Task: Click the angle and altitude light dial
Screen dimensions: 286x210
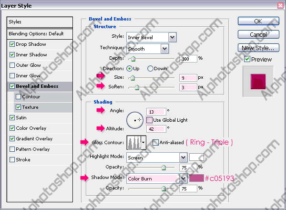Action: coord(135,120)
